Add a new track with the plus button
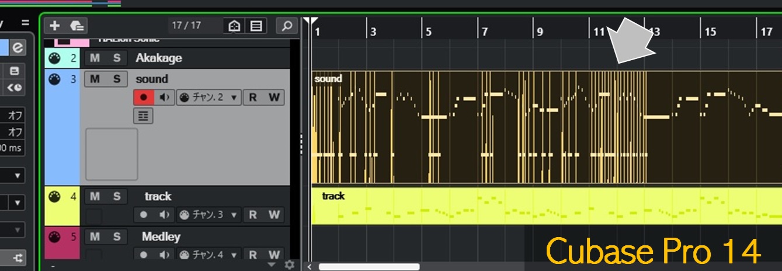Image resolution: width=782 pixels, height=271 pixels. point(55,26)
